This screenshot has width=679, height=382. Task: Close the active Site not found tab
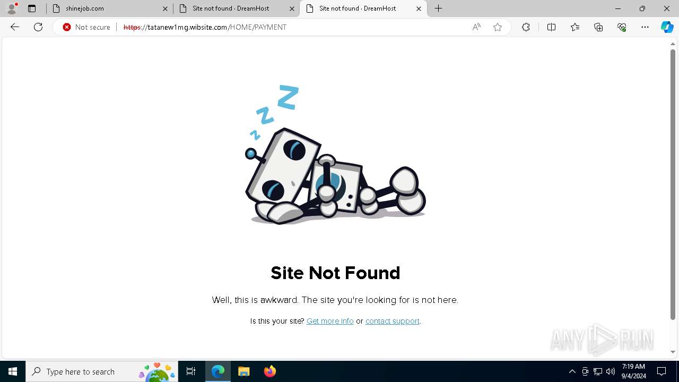(x=419, y=8)
